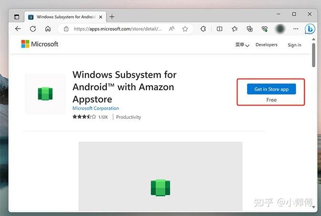
Task: Click the Get in Store app button
Action: click(x=271, y=89)
